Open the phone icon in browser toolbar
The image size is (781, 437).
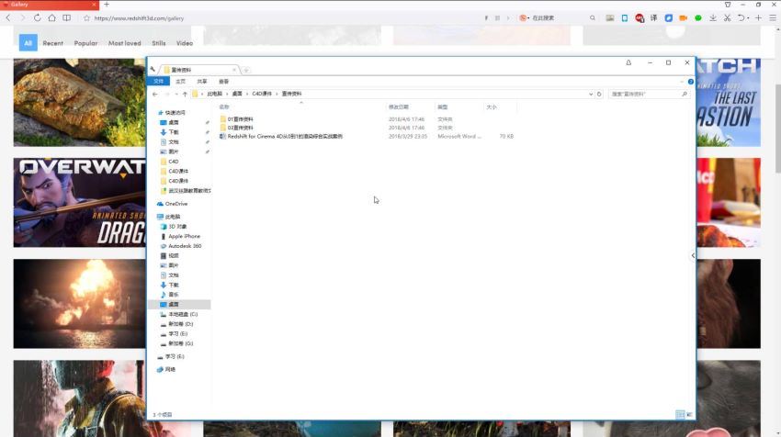pyautogui.click(x=625, y=18)
